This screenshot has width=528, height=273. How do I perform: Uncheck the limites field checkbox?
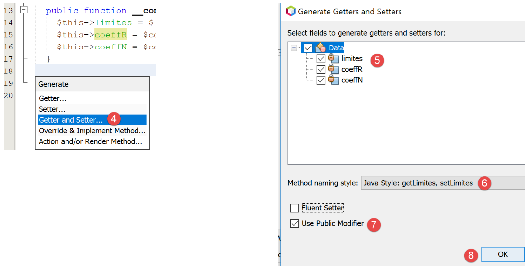click(x=321, y=59)
